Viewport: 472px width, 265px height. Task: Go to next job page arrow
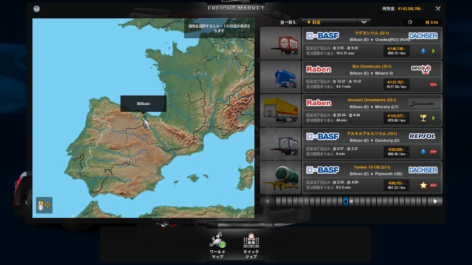436,201
